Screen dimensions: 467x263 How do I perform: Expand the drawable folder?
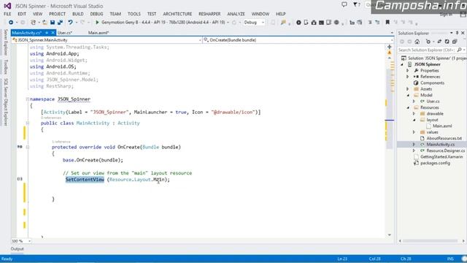click(x=414, y=114)
